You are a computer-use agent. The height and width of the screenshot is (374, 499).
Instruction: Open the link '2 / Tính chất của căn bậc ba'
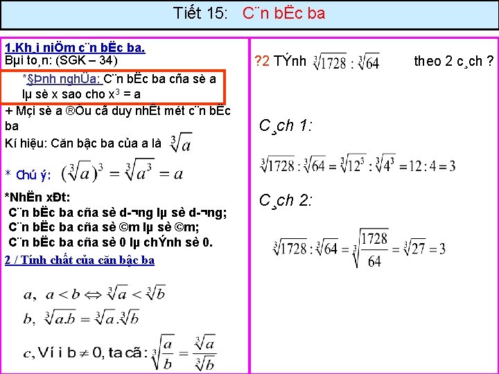point(80,260)
